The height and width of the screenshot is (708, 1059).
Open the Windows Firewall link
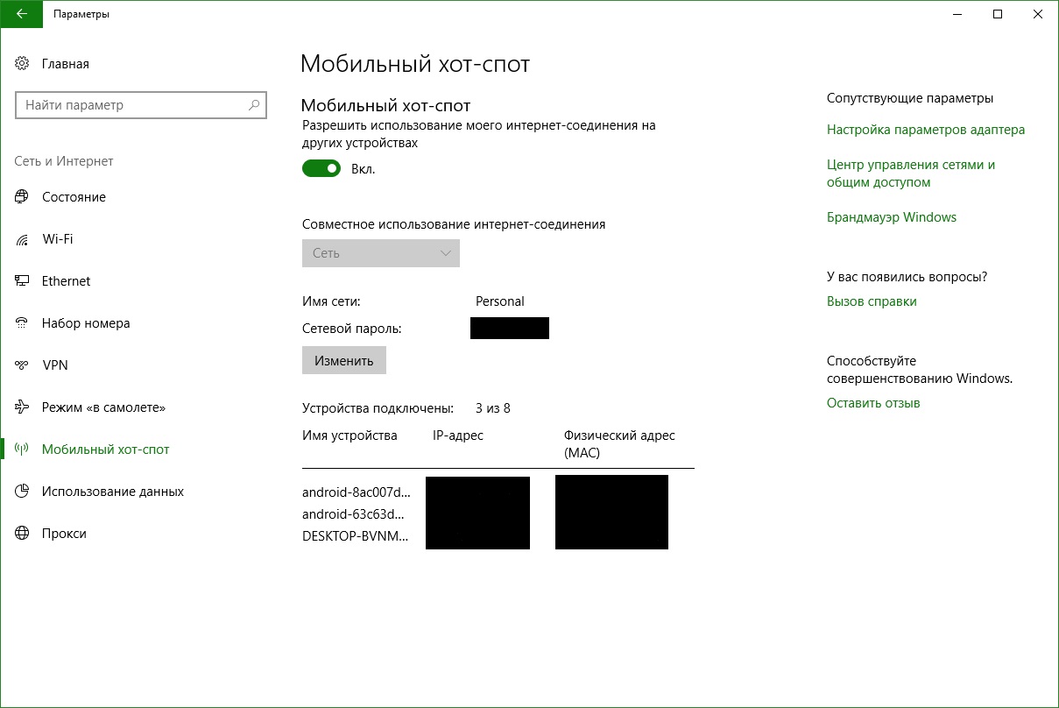coord(891,217)
